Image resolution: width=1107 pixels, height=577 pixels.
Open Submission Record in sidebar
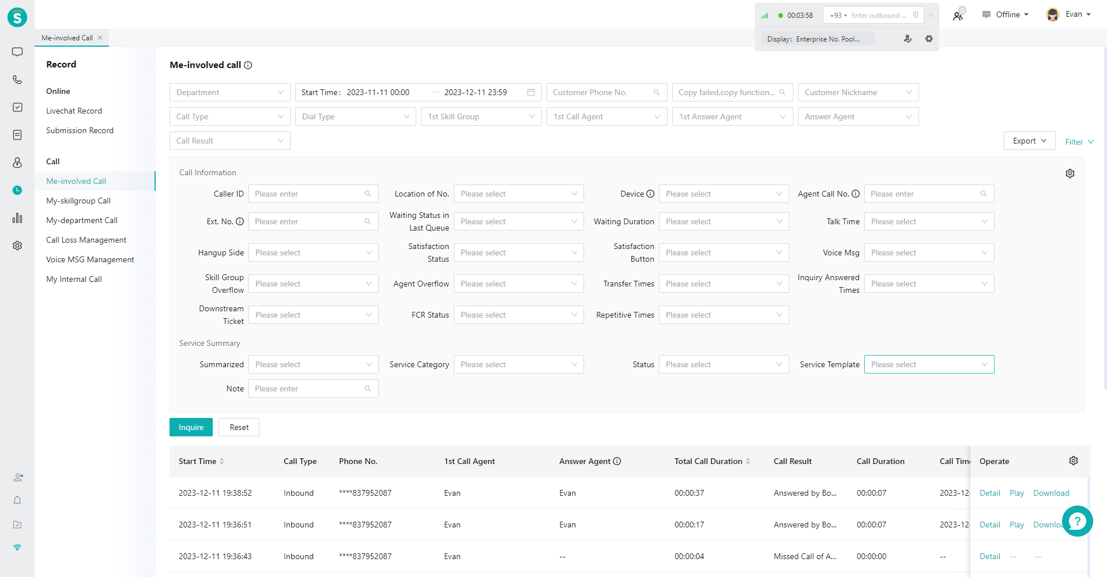pos(80,130)
